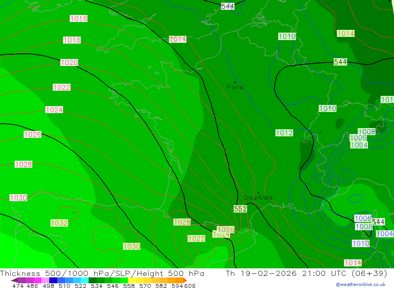Image resolution: width=394 pixels, height=288 pixels.
Task: Click the legend value 534
Action: (97, 286)
